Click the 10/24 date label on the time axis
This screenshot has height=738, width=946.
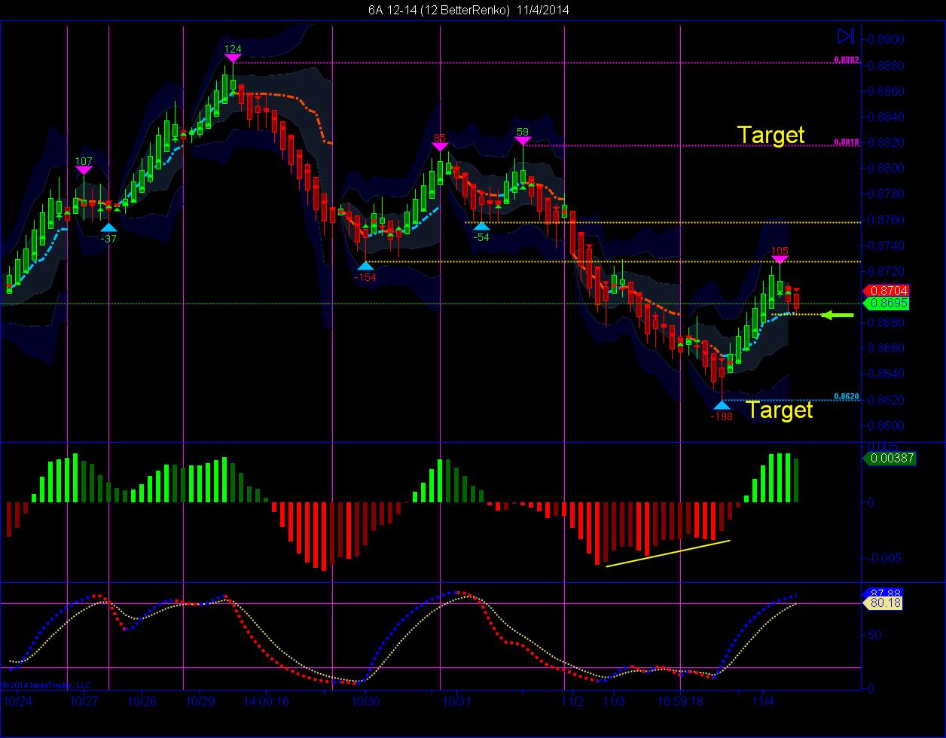tap(17, 700)
